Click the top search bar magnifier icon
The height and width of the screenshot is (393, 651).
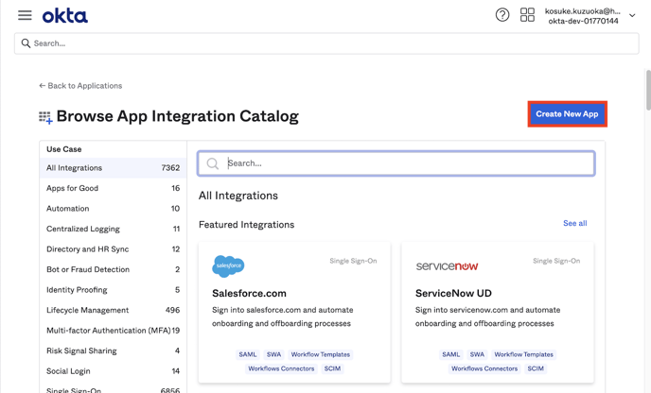pyautogui.click(x=26, y=43)
